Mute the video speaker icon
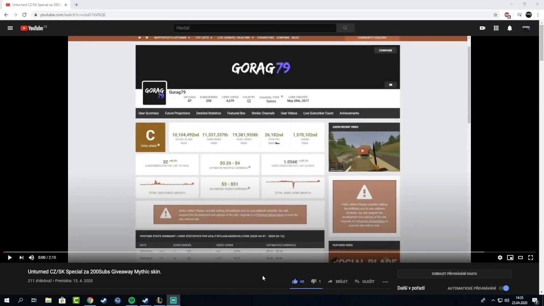 coord(31,258)
